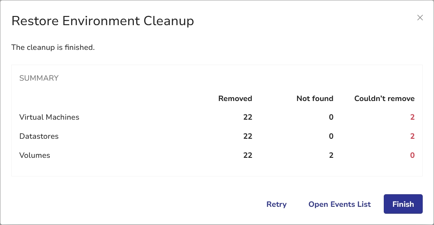
Task: Retry the cleanup operation
Action: click(x=276, y=204)
